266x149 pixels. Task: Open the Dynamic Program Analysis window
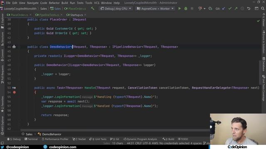click(140, 139)
